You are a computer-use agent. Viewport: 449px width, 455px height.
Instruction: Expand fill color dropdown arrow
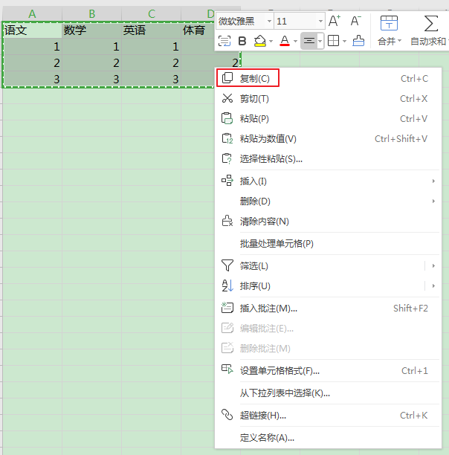271,41
